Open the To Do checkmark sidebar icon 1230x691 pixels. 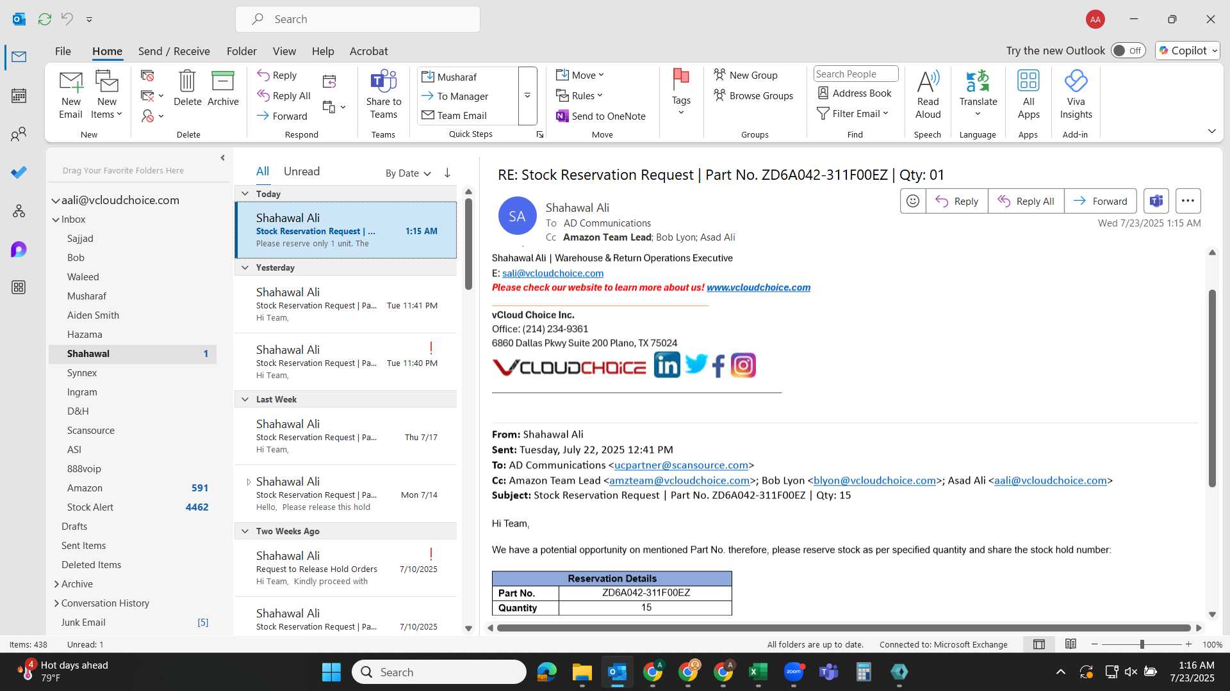click(19, 173)
